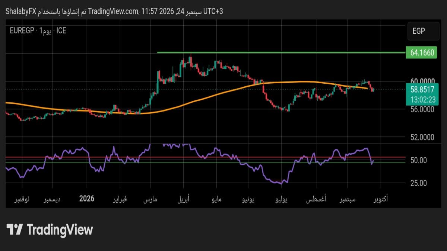Click the 60.0000 price axis label

click(423, 81)
